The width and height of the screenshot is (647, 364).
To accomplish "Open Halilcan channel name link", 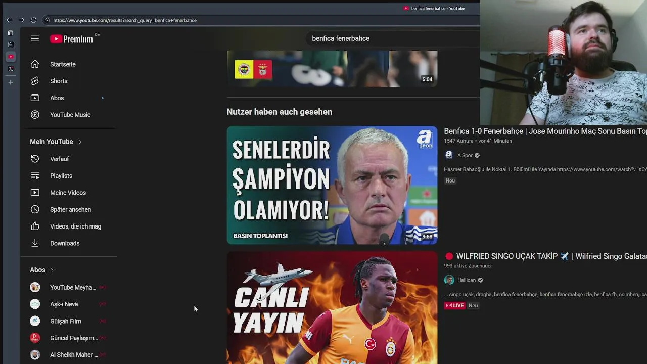I will pyautogui.click(x=467, y=280).
